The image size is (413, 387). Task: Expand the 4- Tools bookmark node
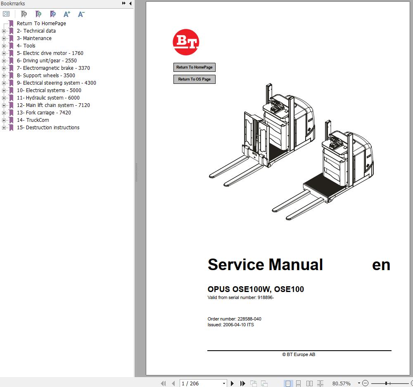(4, 46)
